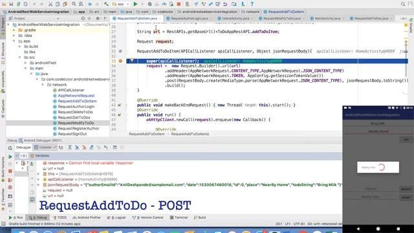The image size is (414, 233).
Task: Stop the app with red square toolbar icon
Action: [x=179, y=4]
